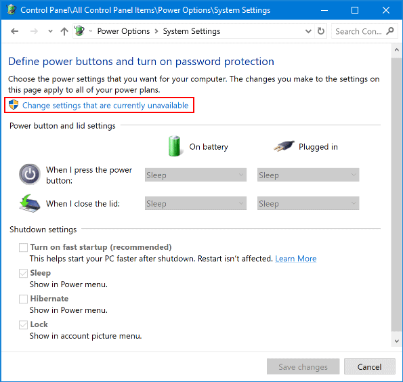Maximize the System Settings window
This screenshot has width=403, height=382.
pyautogui.click(x=355, y=10)
